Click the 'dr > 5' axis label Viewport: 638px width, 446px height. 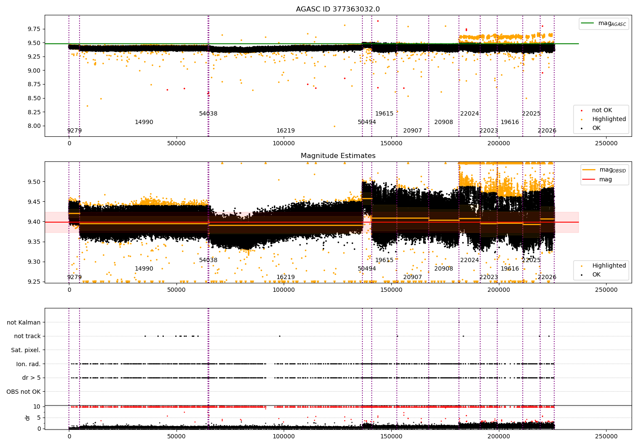(x=31, y=378)
